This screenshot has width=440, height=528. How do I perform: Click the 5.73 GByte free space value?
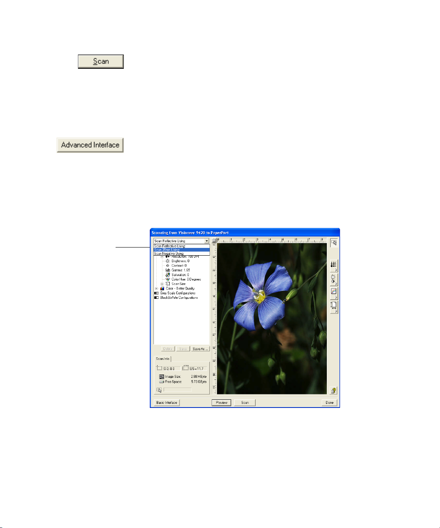coord(199,382)
